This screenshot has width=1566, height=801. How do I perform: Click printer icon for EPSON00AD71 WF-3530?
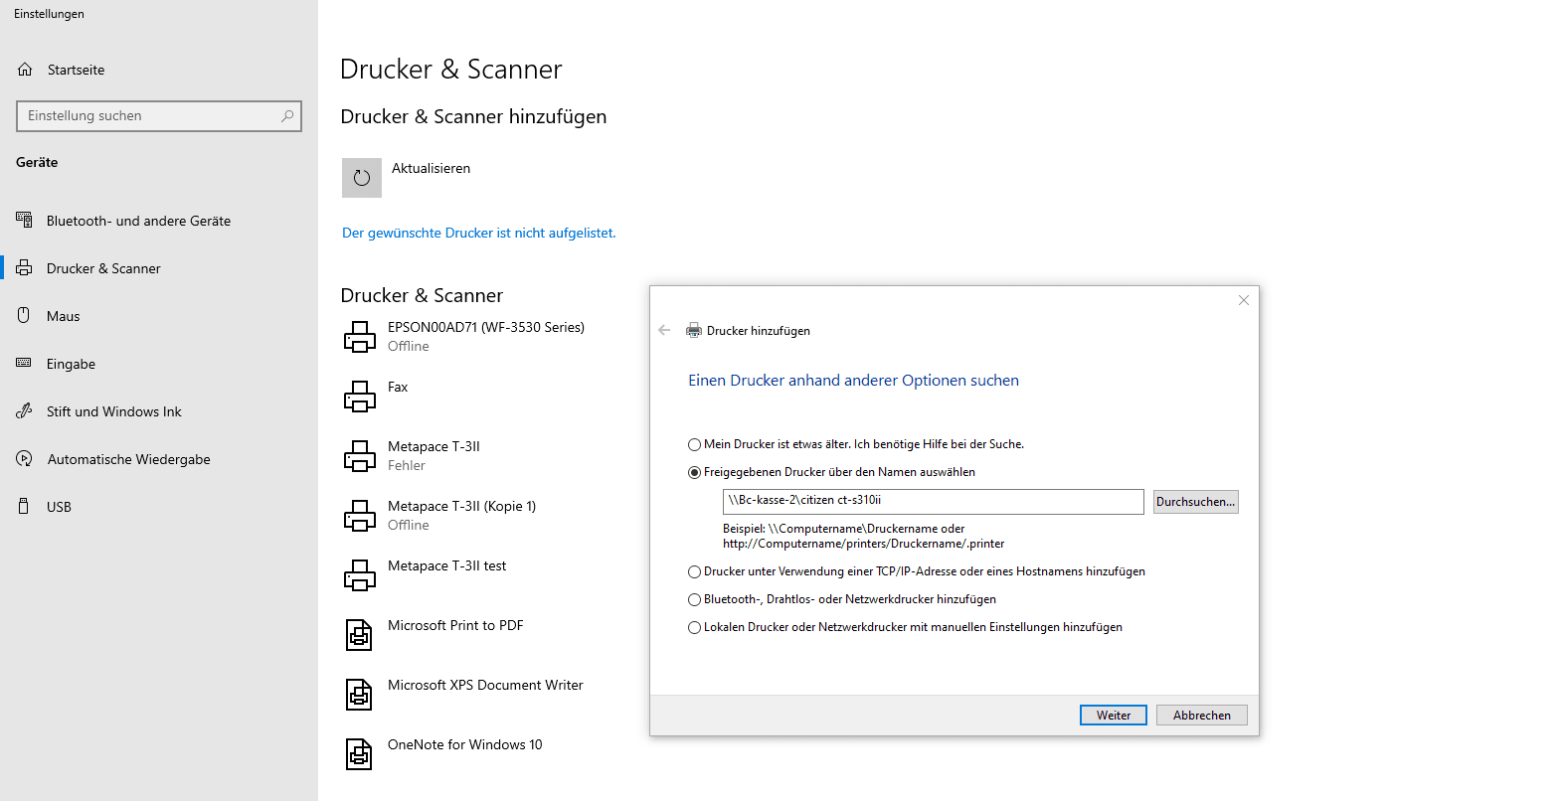[360, 337]
